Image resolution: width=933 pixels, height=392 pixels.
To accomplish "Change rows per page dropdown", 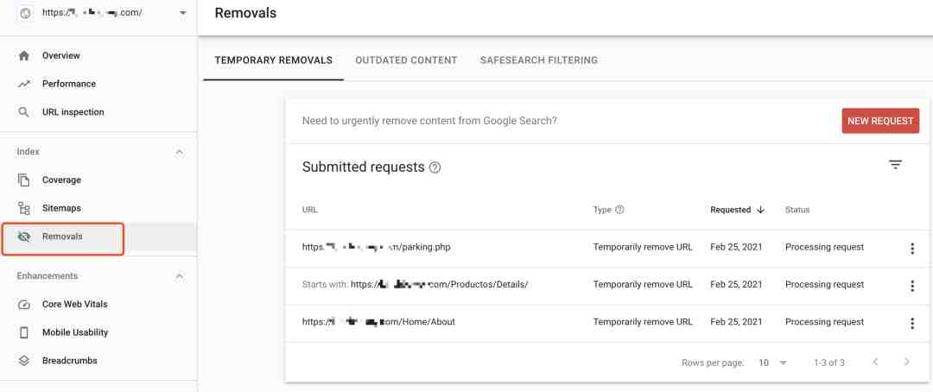I will click(x=773, y=363).
